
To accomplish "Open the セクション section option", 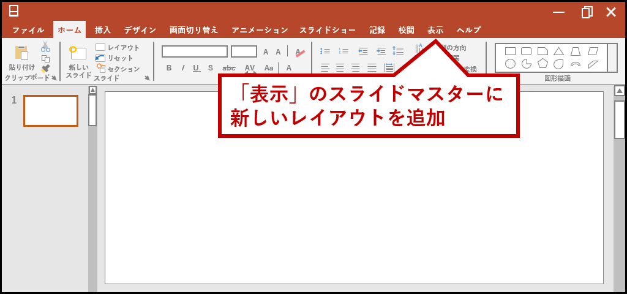I will 118,69.
